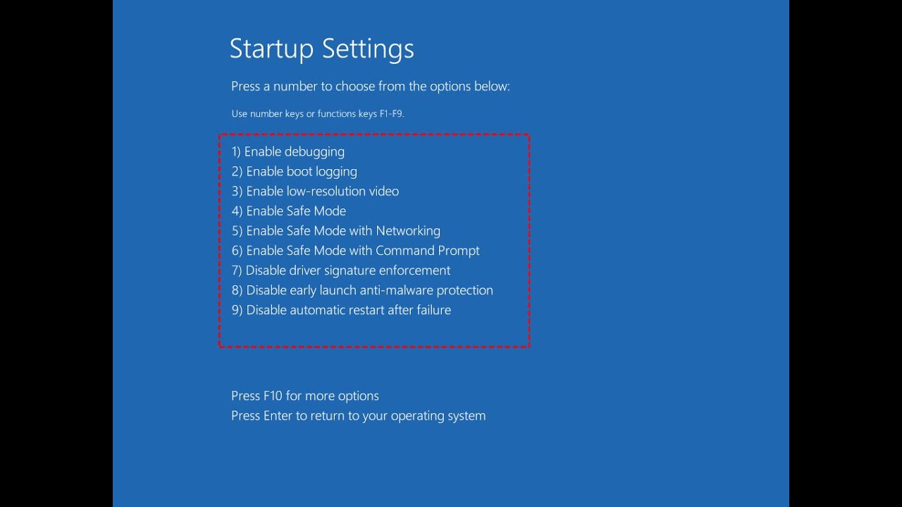This screenshot has width=902, height=507.
Task: Choose Disable automatic restart after failure
Action: click(x=341, y=310)
